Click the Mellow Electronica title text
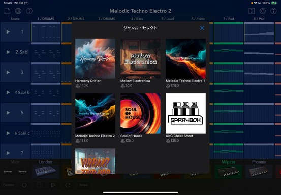Screen dimensions: 281x195 [135, 81]
